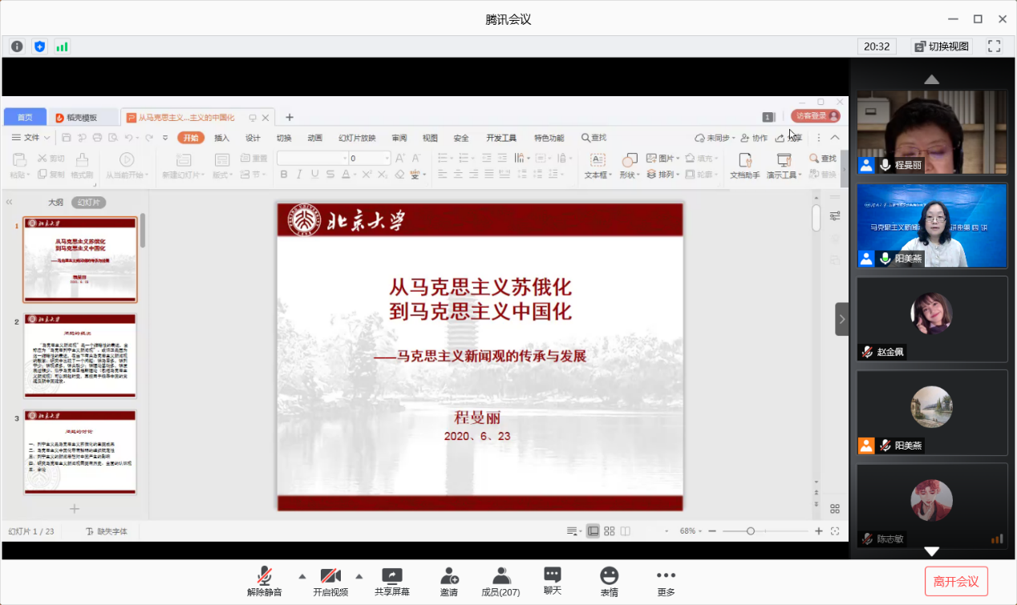The image size is (1017, 605).
Task: Expand audio options arrow beside microphone
Action: [x=302, y=575]
